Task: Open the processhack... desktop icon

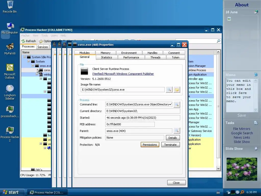Action: (x=10, y=112)
